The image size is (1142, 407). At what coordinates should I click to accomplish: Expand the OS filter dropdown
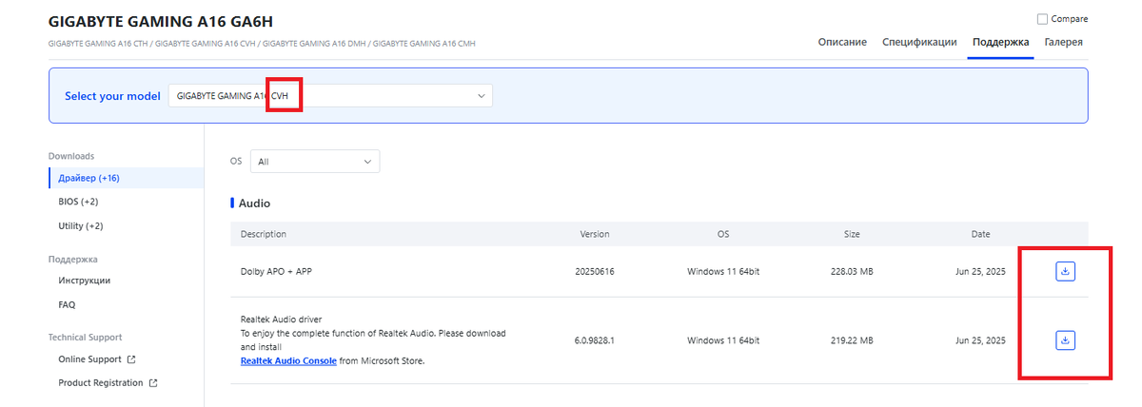314,162
